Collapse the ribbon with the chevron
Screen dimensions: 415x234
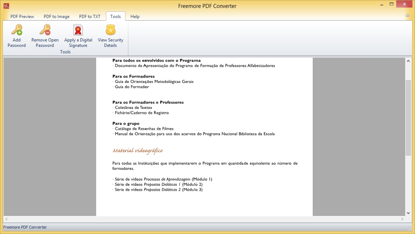tap(408, 16)
